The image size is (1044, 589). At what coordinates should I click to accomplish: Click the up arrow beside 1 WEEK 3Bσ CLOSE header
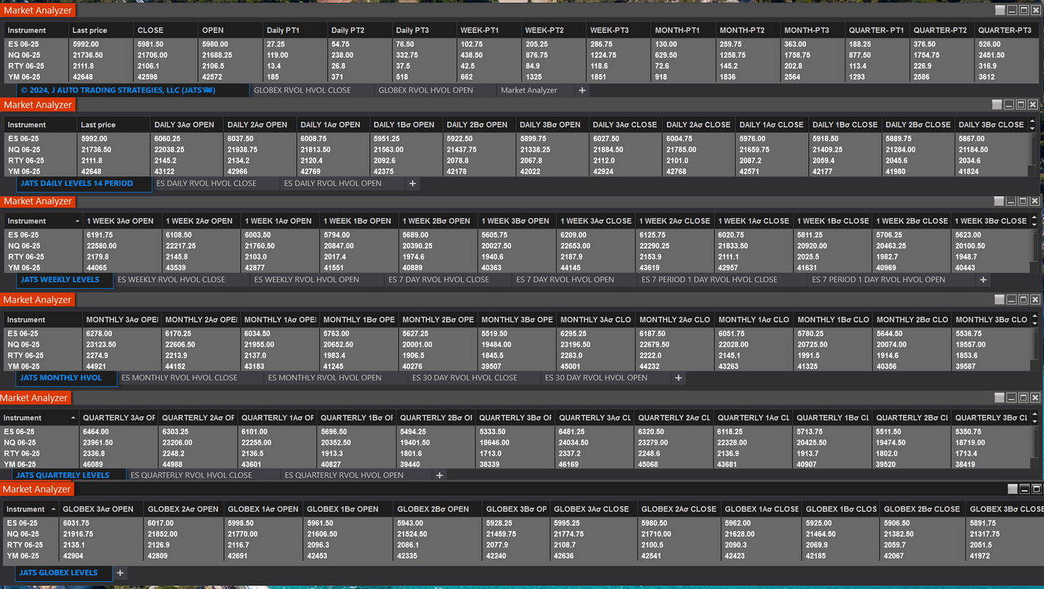(x=1033, y=217)
